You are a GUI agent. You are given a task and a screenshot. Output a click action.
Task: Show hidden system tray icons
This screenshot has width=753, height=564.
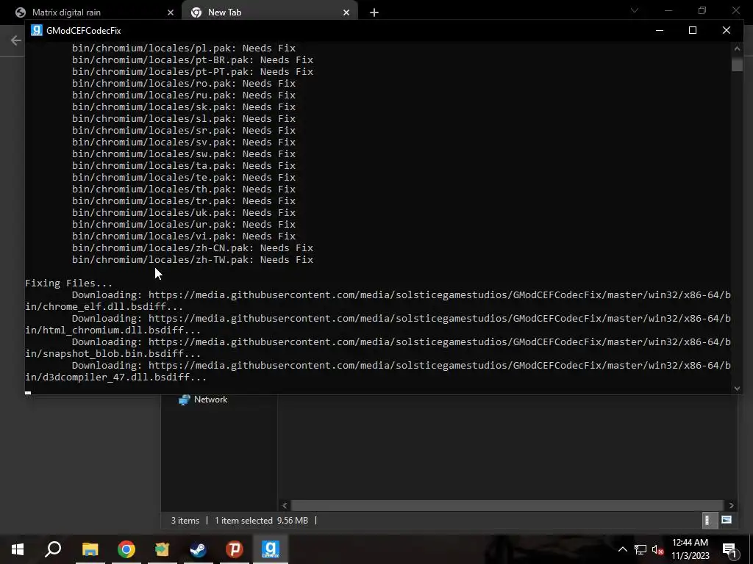pyautogui.click(x=622, y=549)
